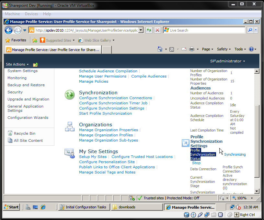
Task: Click the Profile Synchronization Settings arrow icon
Action: 185,143
